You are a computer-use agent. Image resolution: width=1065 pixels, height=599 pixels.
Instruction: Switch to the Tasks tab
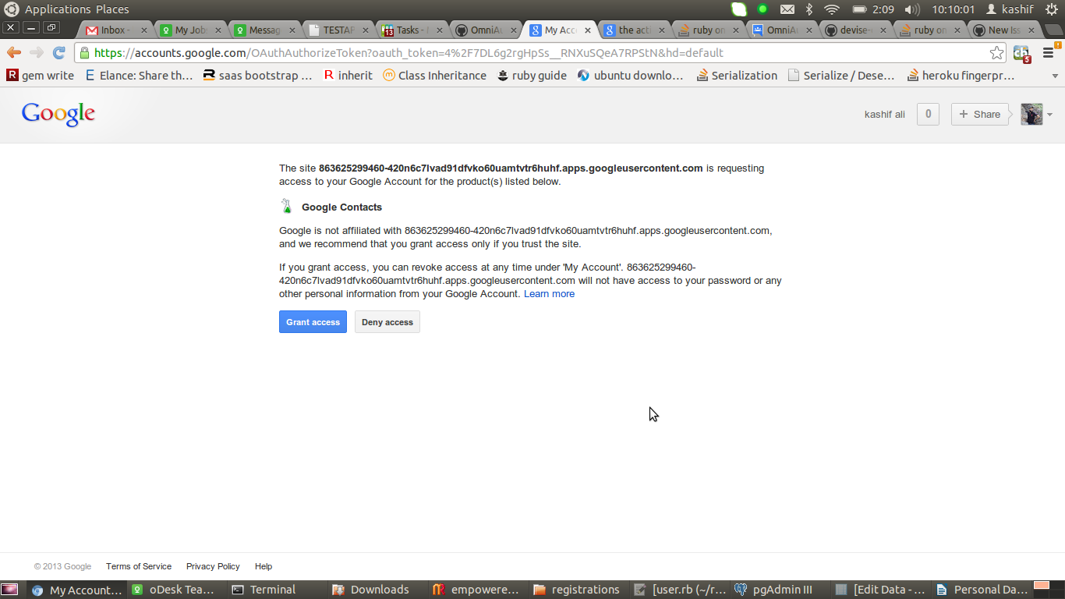click(x=412, y=30)
